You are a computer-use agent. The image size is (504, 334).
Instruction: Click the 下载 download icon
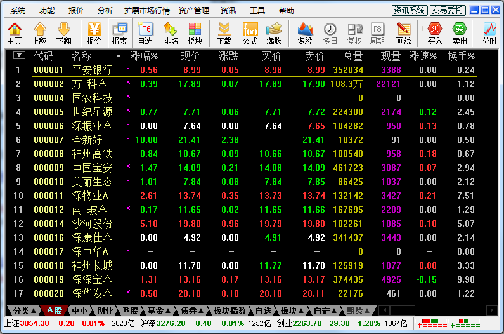pyautogui.click(x=224, y=33)
